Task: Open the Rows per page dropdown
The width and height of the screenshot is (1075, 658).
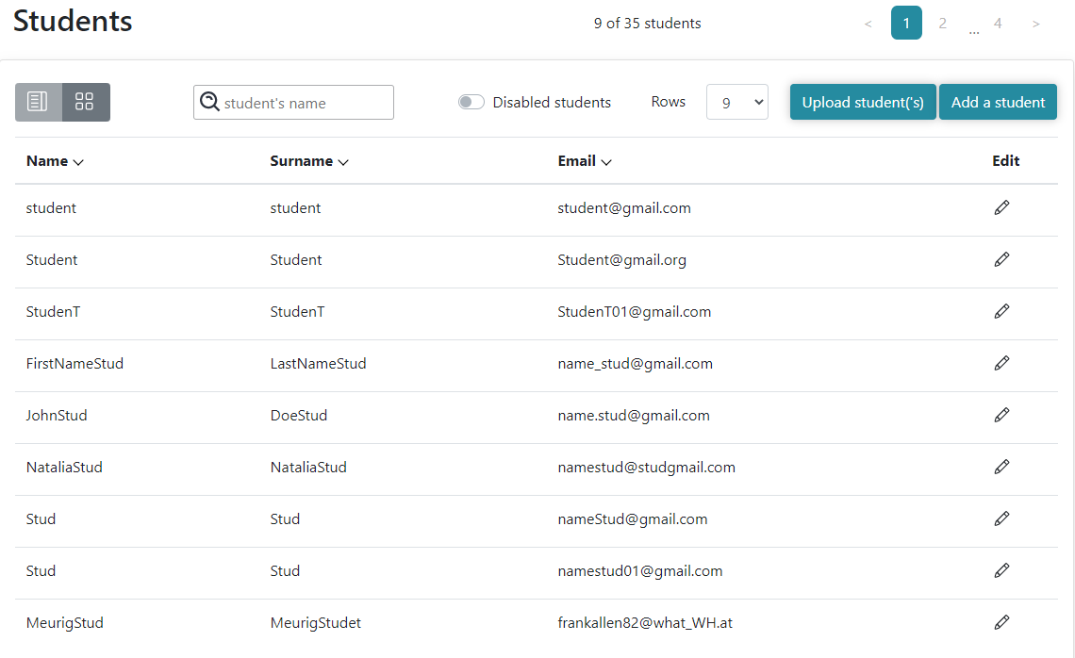Action: [x=737, y=102]
